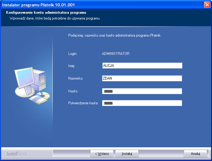Image resolution: width=212 pixels, height=161 pixels.
Task: Click the ADMINISTRATOR login value
Action: pos(116,54)
